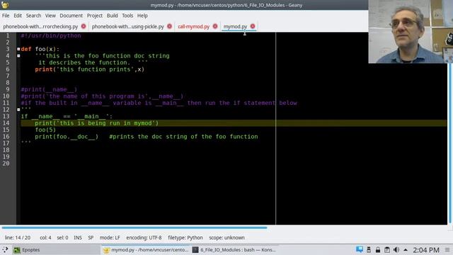453x255 pixels.
Task: Collapse the docstring fold on line 4
Action: pos(18,56)
